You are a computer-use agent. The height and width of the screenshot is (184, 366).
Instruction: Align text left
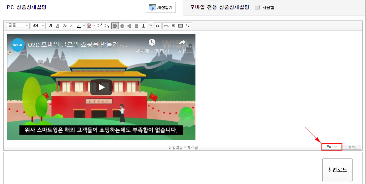point(115,26)
